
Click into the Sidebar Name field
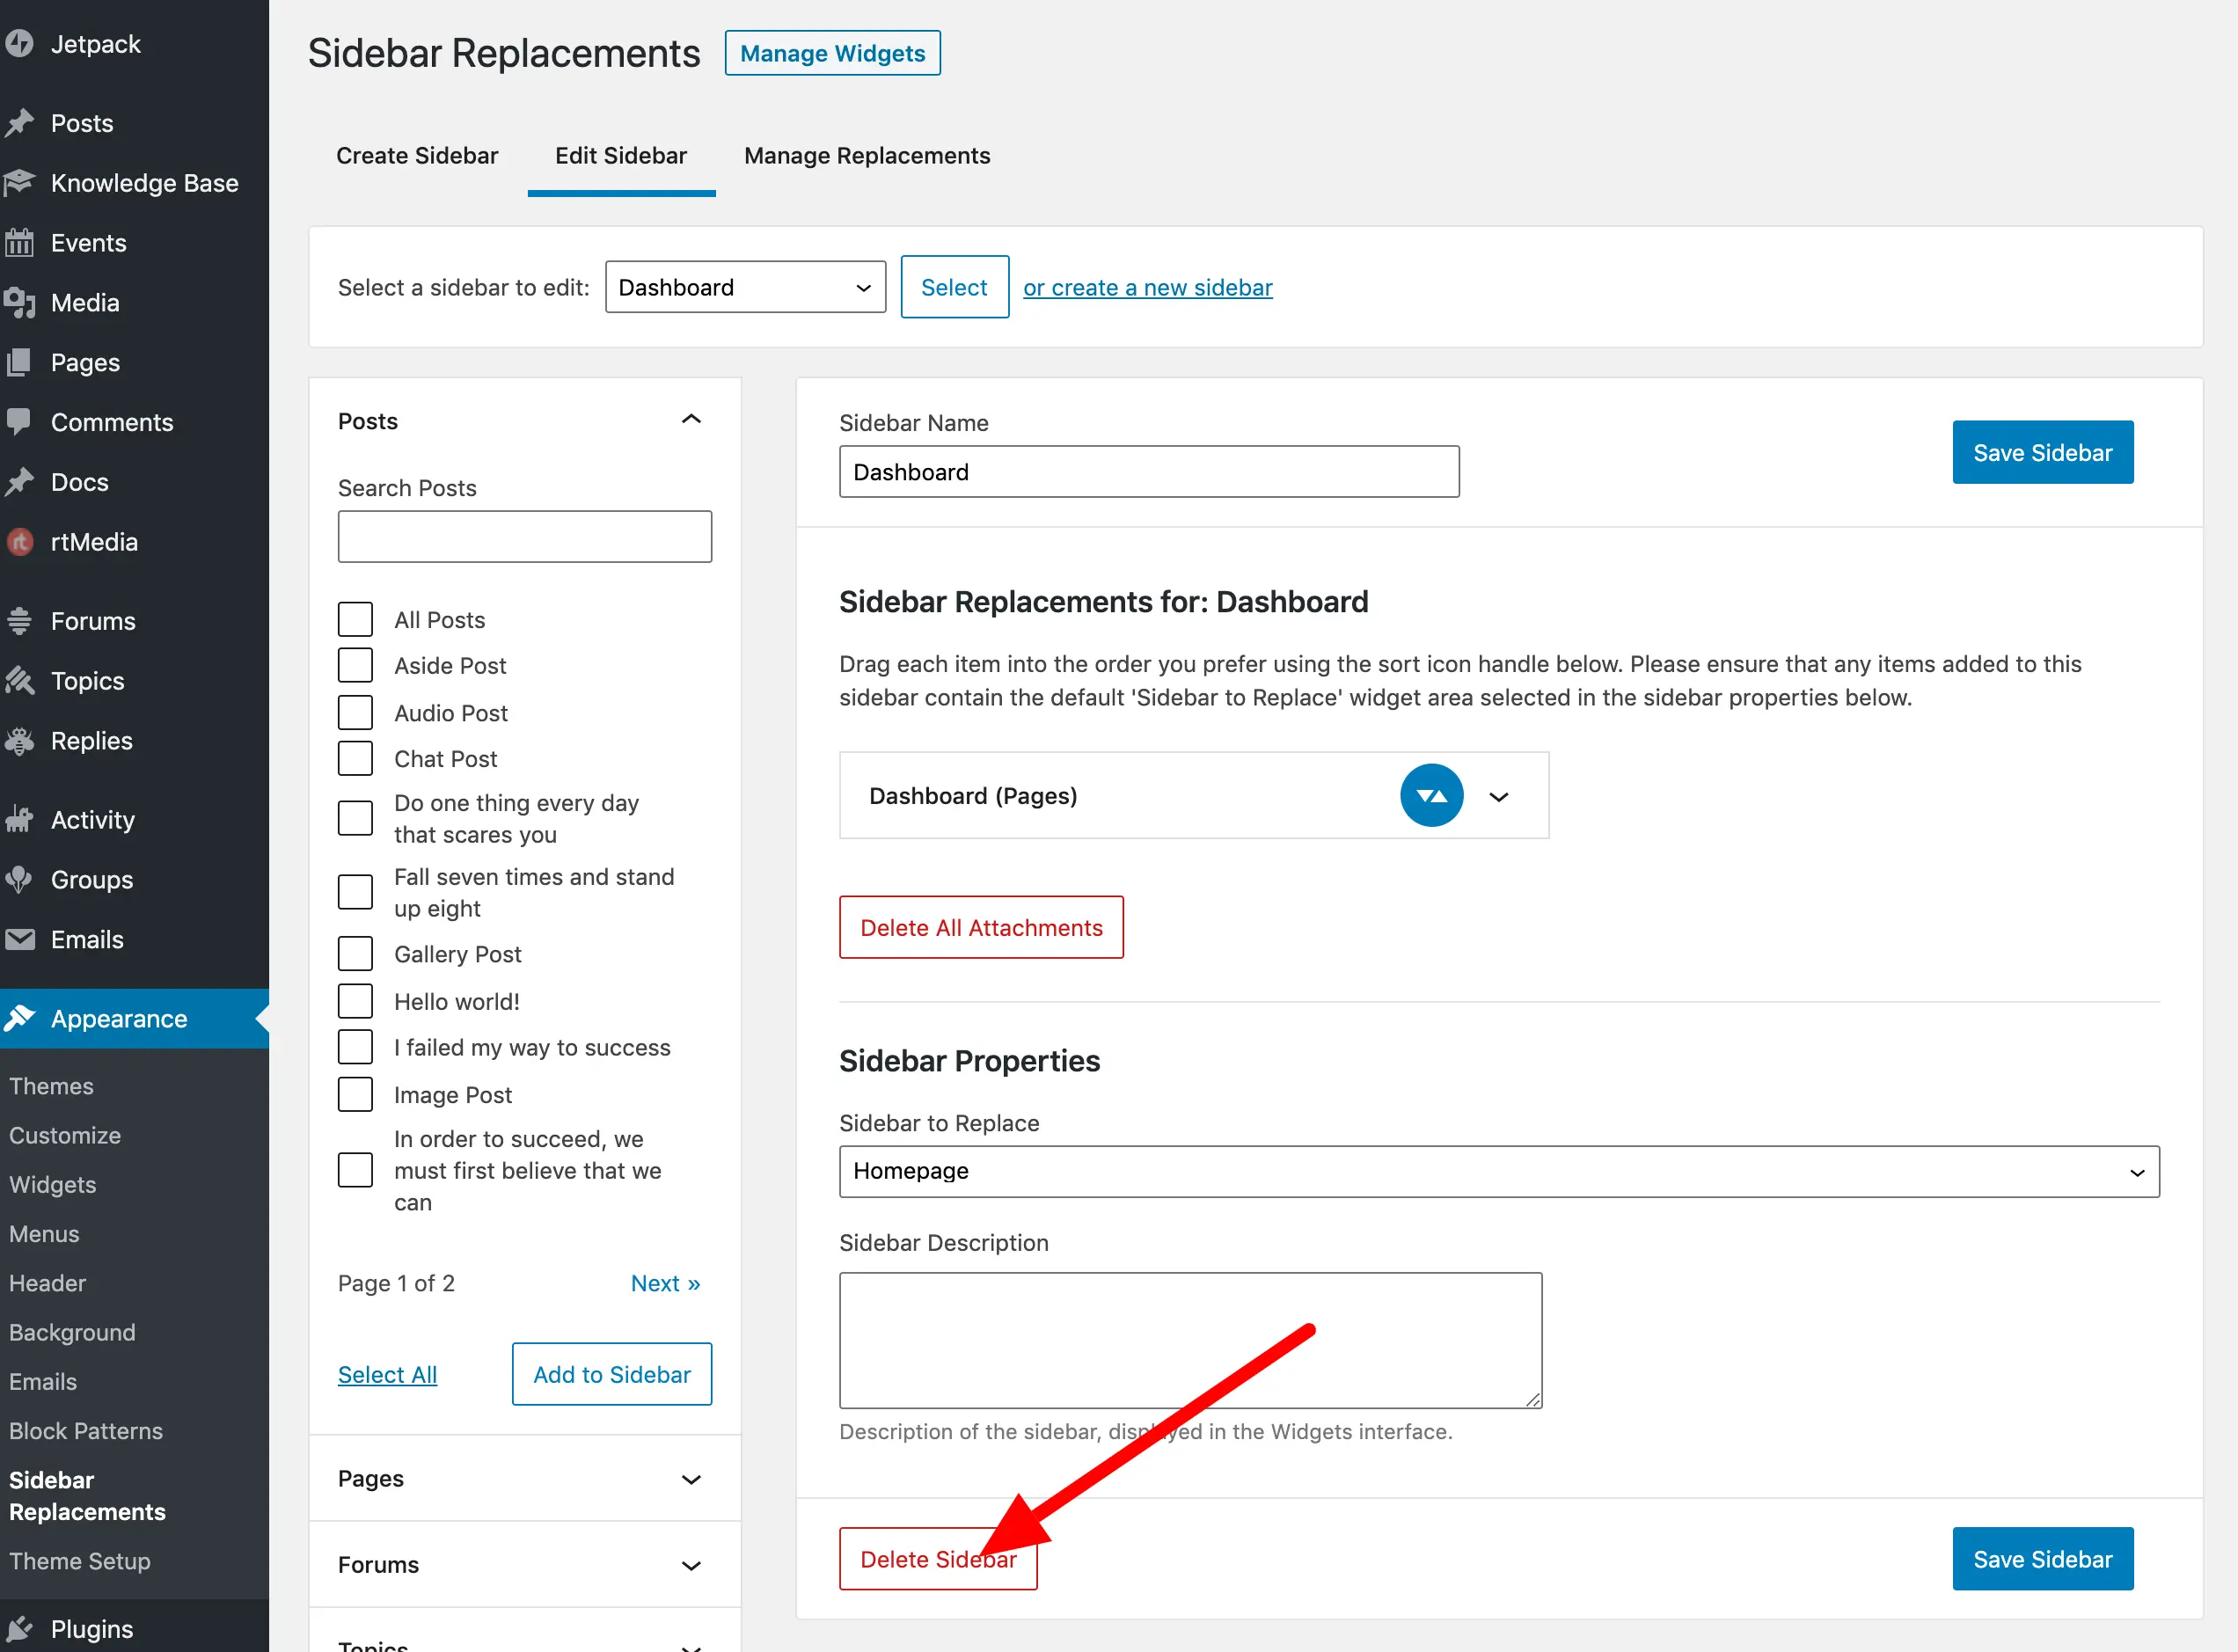coord(1149,471)
